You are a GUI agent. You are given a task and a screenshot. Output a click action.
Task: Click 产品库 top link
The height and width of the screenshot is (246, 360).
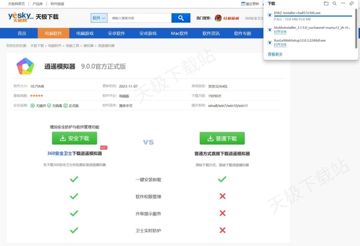[x=37, y=4]
